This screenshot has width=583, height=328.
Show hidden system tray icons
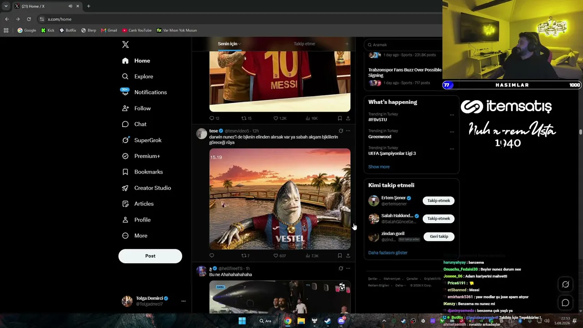click(x=384, y=321)
